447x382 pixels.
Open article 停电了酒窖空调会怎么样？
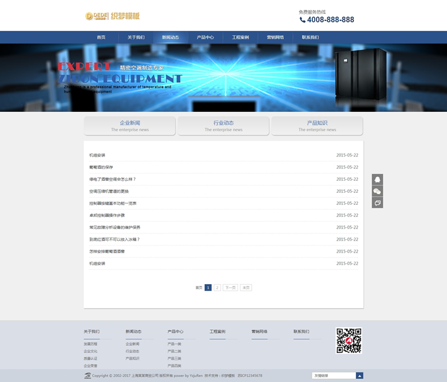(112, 180)
